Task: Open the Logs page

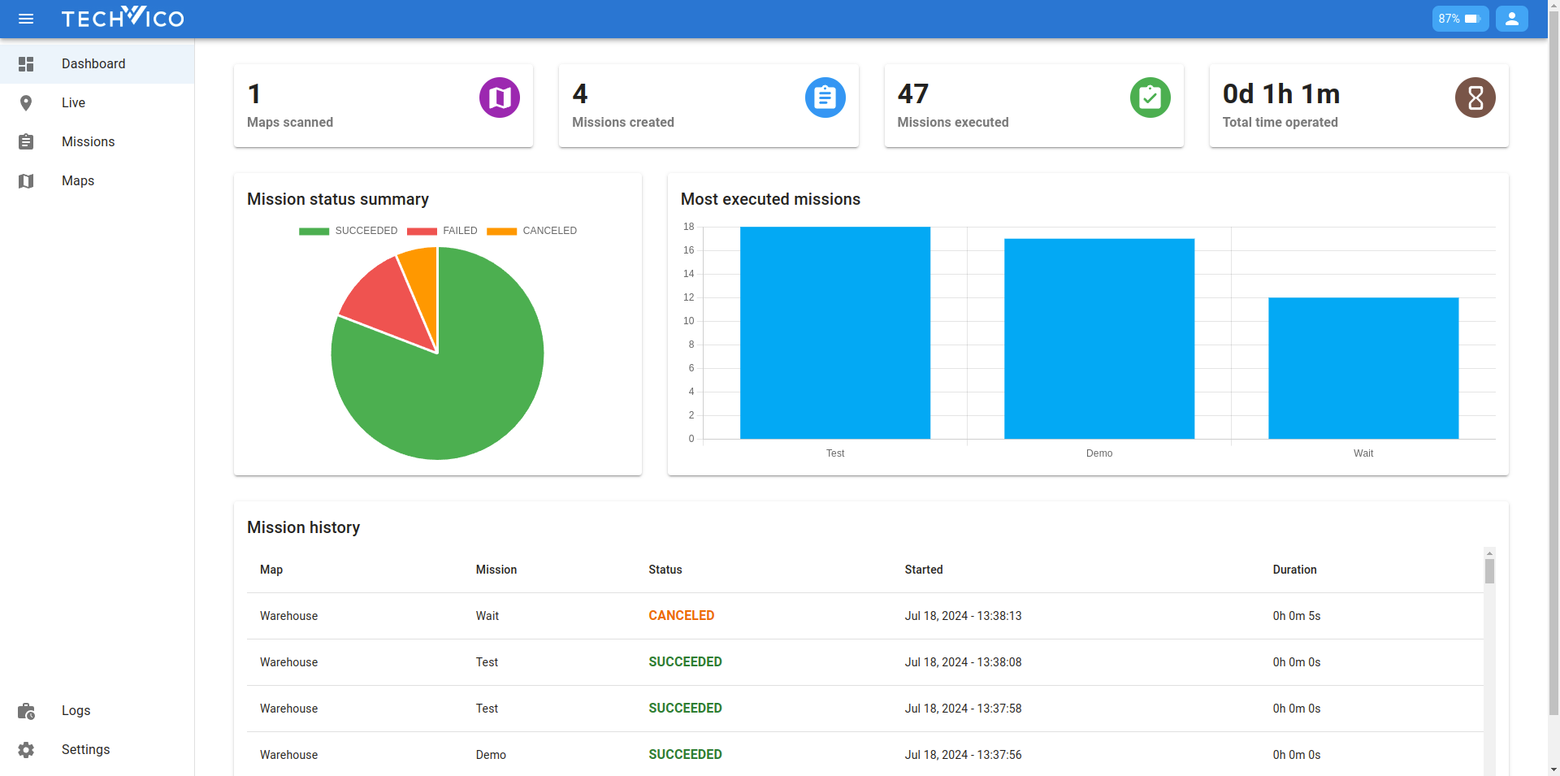Action: pyautogui.click(x=76, y=711)
